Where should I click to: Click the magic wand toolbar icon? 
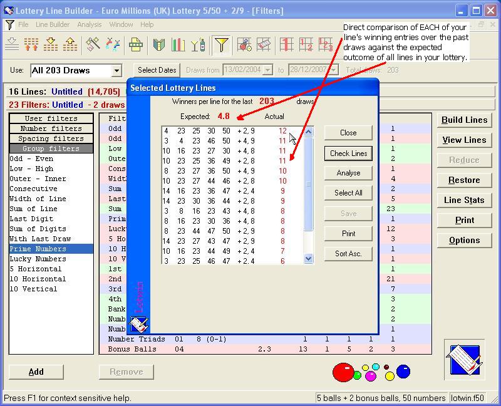click(x=93, y=44)
